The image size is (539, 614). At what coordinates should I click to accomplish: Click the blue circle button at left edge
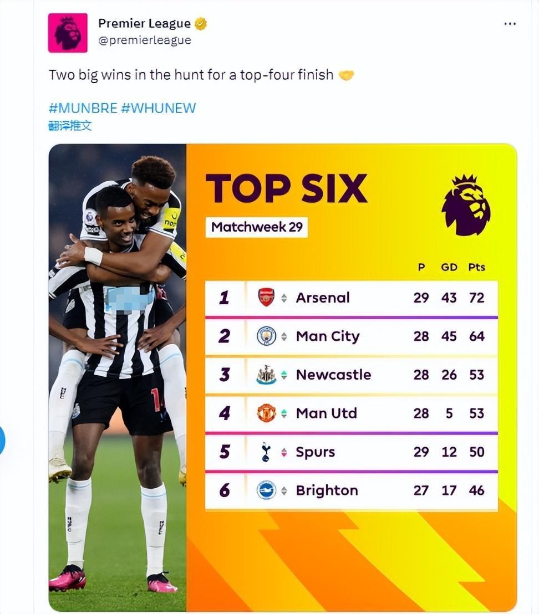point(2,441)
